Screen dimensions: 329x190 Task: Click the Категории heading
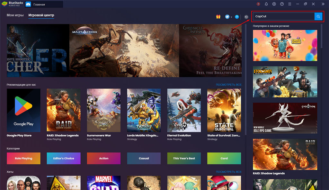tap(13, 149)
